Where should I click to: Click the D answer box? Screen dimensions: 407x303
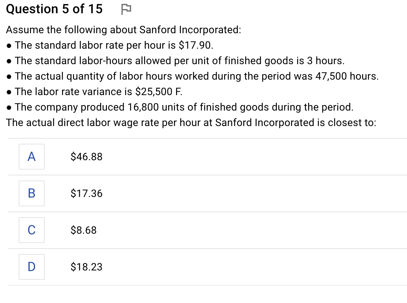pos(31,267)
